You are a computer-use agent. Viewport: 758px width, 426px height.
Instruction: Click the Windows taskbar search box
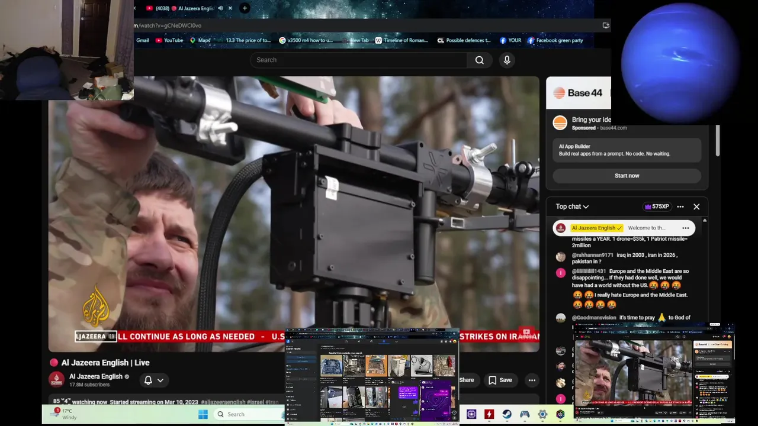coord(249,414)
